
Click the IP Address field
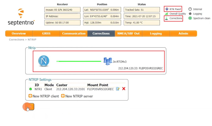click(x=62, y=16)
